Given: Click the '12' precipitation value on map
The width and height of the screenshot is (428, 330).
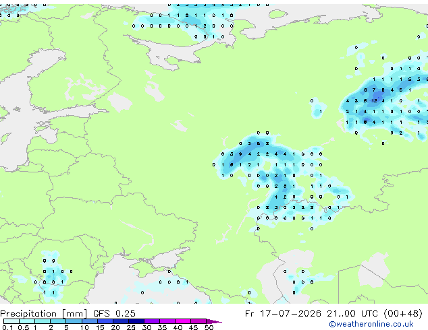Looking at the screenshot, I should [x=374, y=101].
